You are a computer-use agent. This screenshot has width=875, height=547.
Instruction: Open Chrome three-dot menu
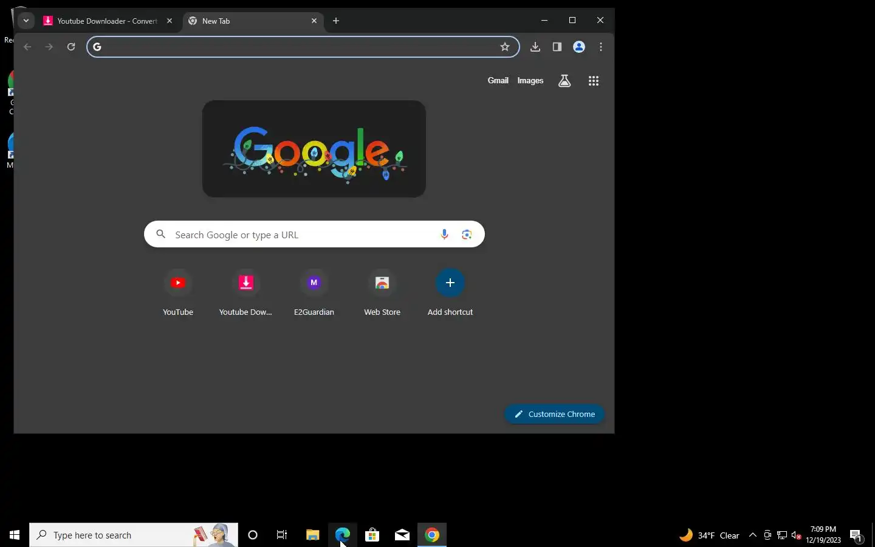[601, 47]
